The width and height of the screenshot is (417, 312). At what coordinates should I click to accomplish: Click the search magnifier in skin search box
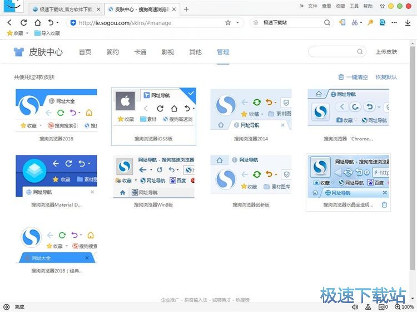point(360,52)
